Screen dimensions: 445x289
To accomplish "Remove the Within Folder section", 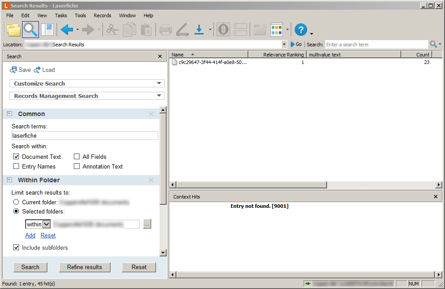I will point(151,180).
